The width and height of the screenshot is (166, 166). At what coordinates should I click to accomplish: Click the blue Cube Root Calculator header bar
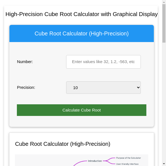[x=82, y=33]
